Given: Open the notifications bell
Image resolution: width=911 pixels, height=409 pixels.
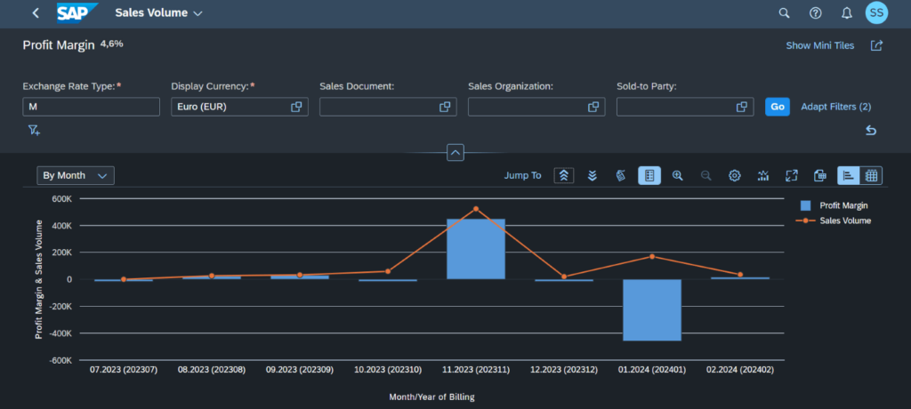Looking at the screenshot, I should [847, 12].
